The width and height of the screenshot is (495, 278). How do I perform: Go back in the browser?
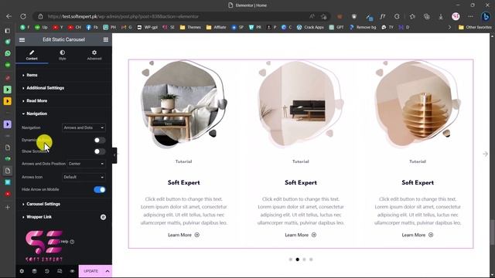9,16
